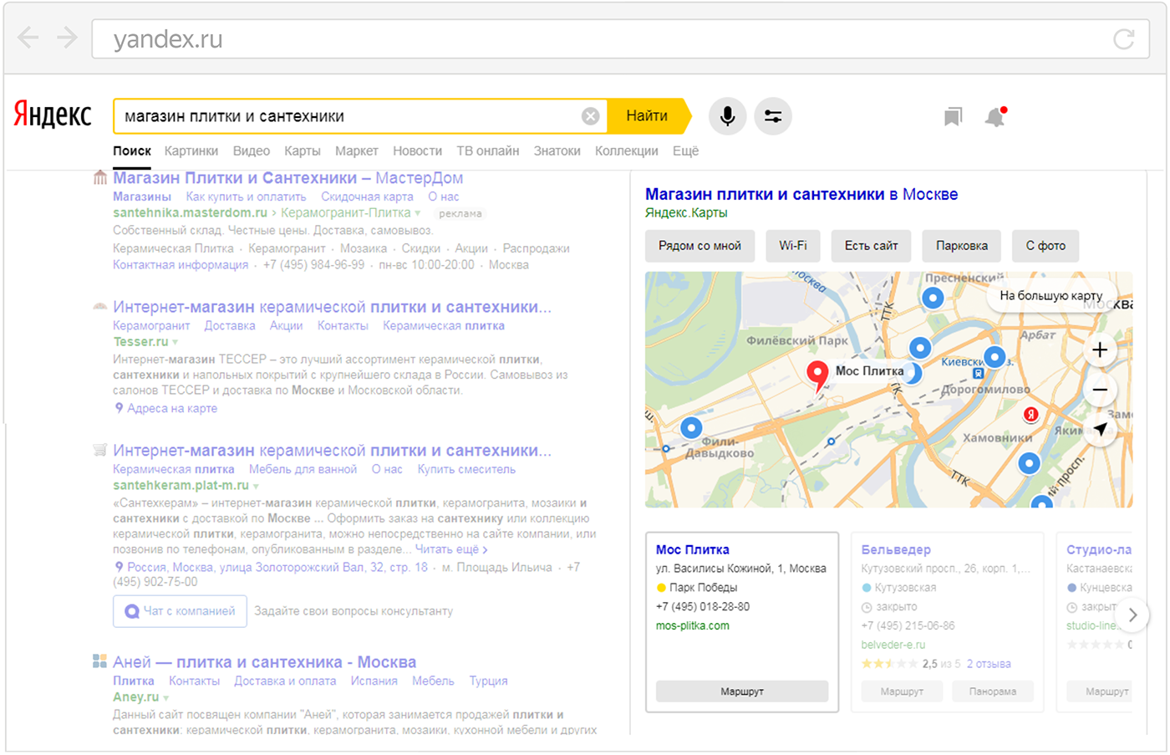This screenshot has height=755, width=1170.
Task: Open Мебель для ванной sitelink
Action: coord(303,469)
